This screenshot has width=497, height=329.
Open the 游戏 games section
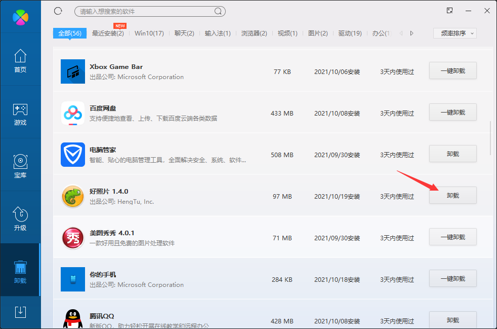tap(20, 114)
